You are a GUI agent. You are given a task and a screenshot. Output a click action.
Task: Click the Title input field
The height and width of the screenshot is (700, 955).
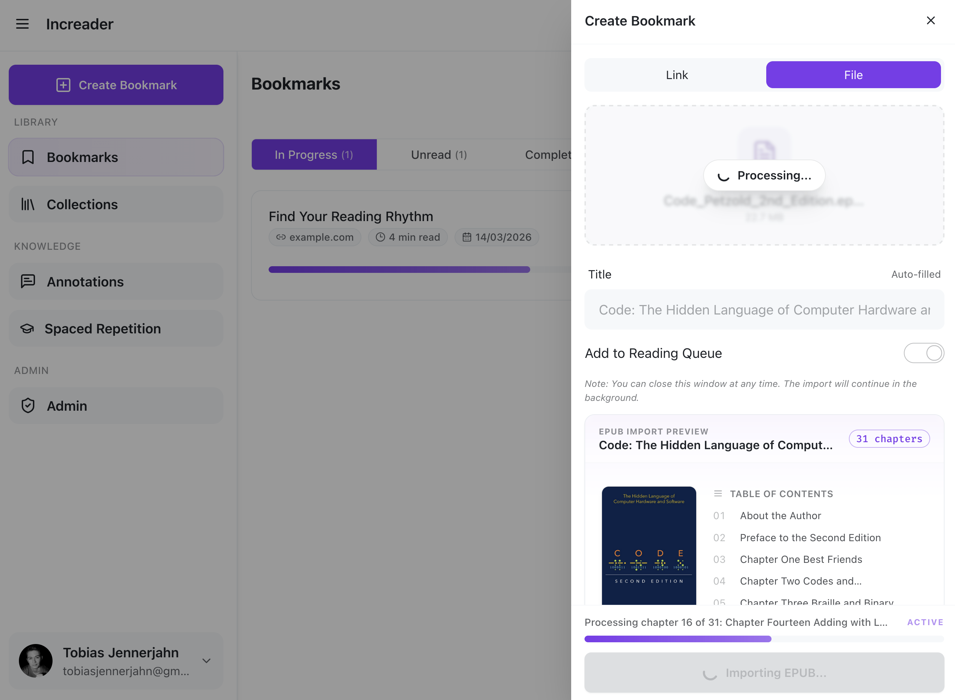(x=764, y=310)
